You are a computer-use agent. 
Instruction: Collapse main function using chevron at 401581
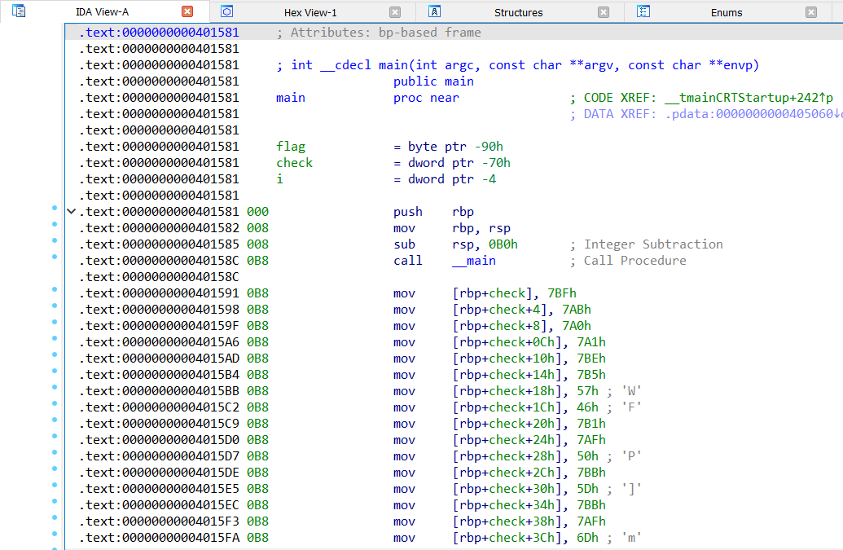click(x=72, y=212)
